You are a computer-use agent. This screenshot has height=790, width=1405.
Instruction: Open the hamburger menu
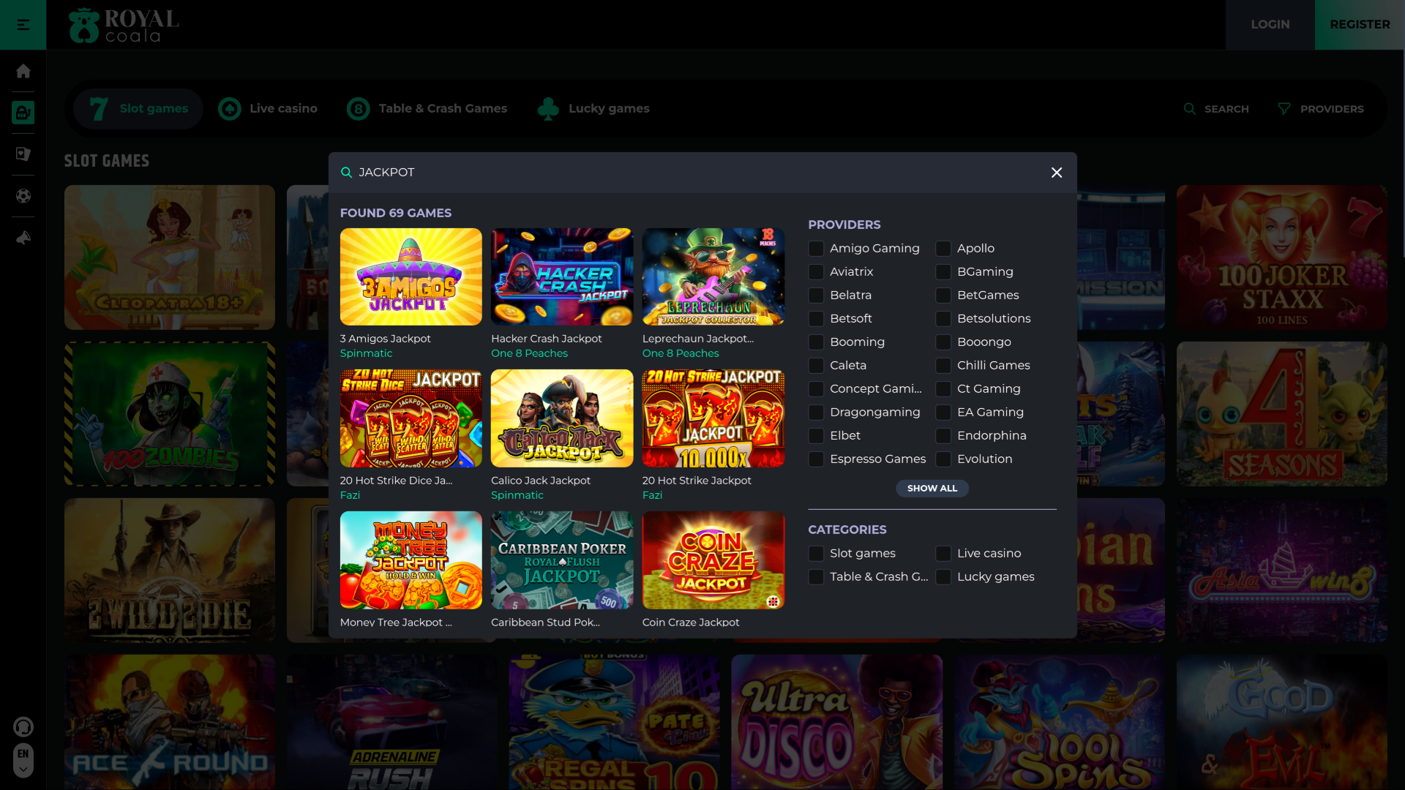tap(23, 25)
